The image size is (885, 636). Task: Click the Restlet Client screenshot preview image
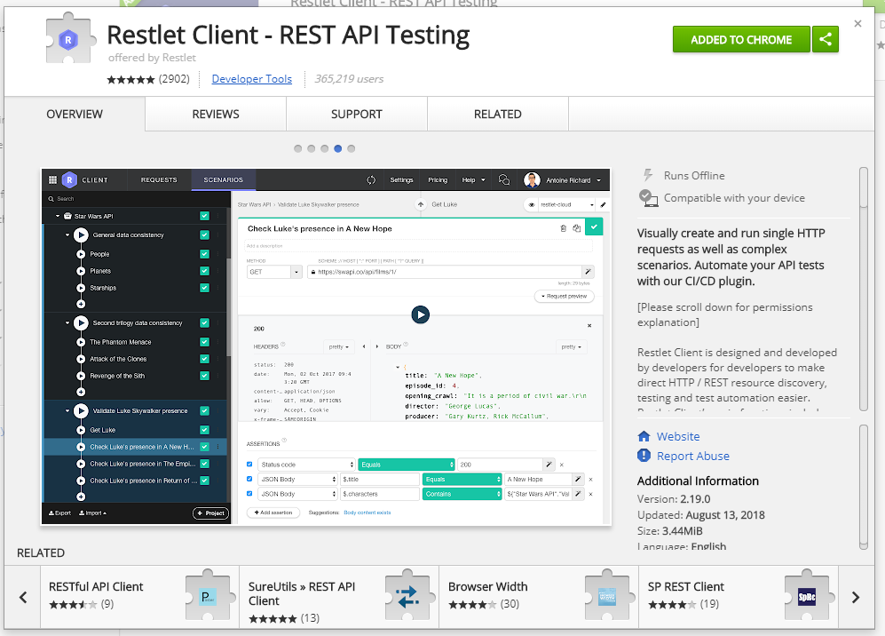[x=326, y=346]
